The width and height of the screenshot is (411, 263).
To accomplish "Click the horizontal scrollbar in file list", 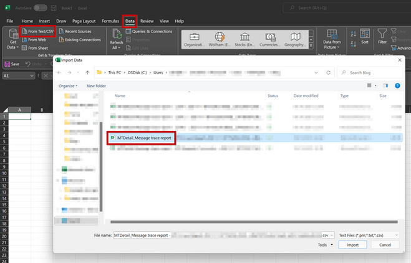I will click(x=254, y=222).
